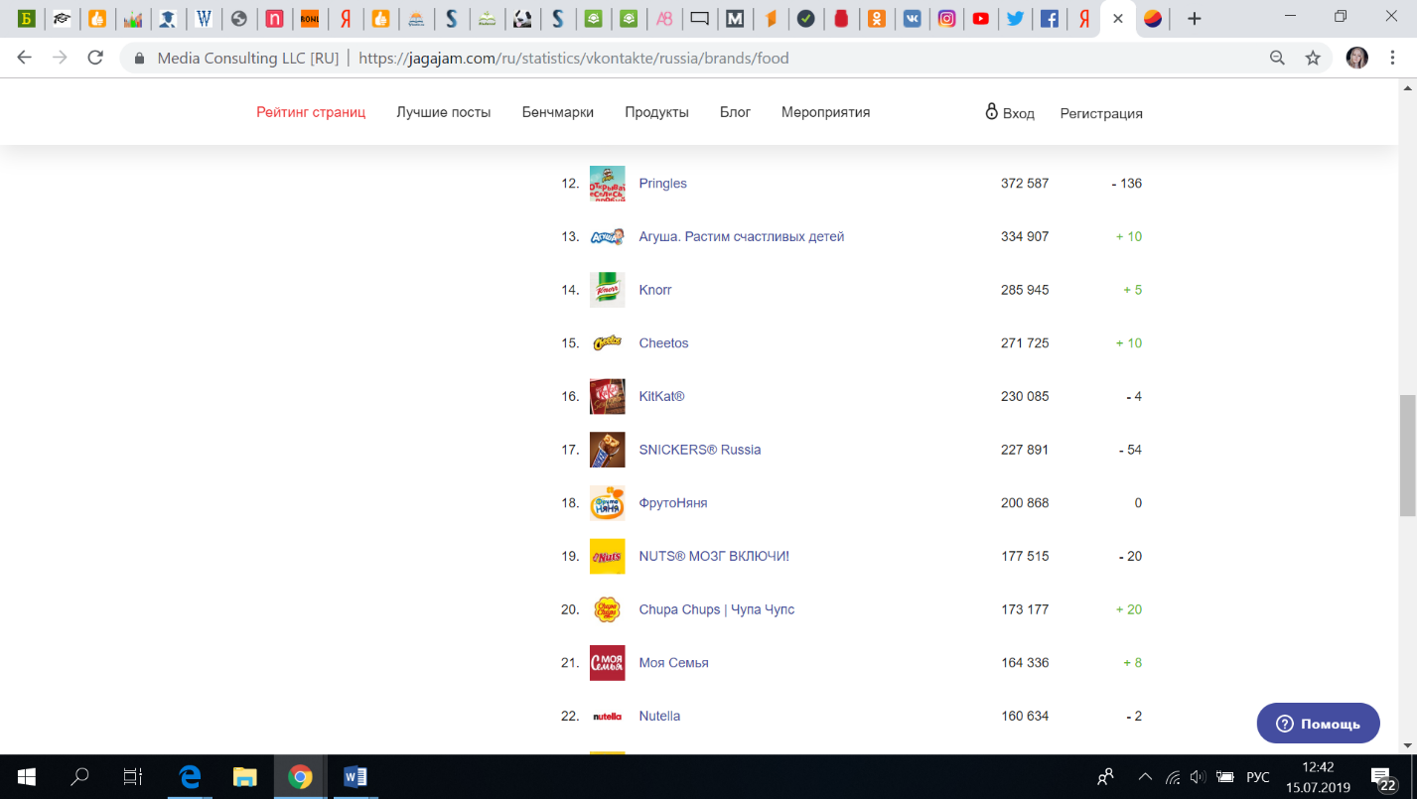Switch to the Wikipedia tab
The image size is (1417, 799).
pos(204,19)
